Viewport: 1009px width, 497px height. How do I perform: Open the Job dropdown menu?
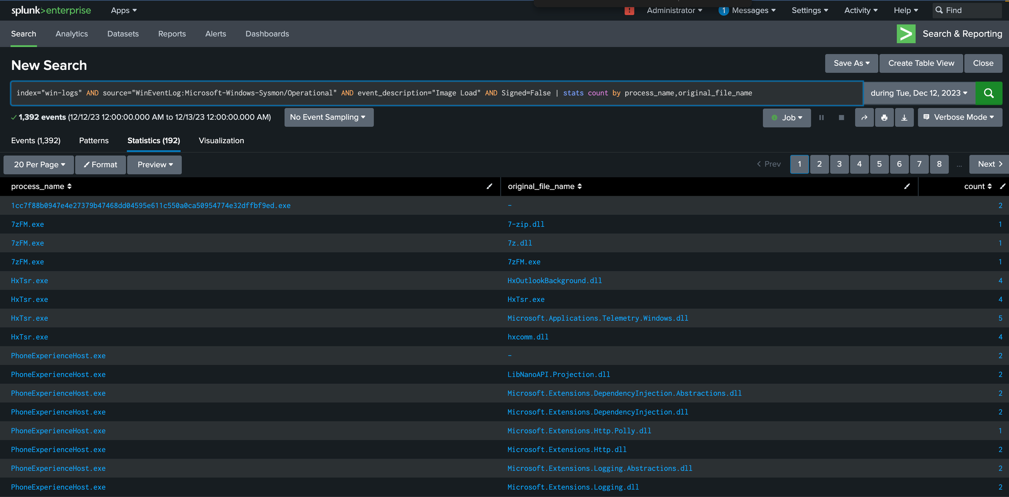tap(787, 118)
